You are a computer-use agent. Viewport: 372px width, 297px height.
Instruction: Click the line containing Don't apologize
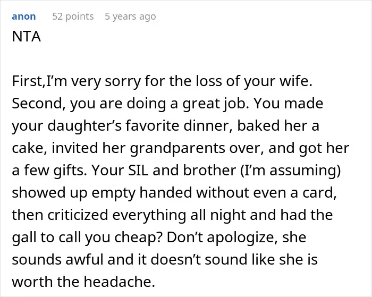(159, 237)
